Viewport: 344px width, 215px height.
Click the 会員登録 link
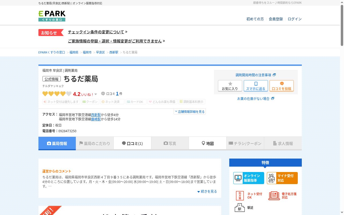coord(276,19)
